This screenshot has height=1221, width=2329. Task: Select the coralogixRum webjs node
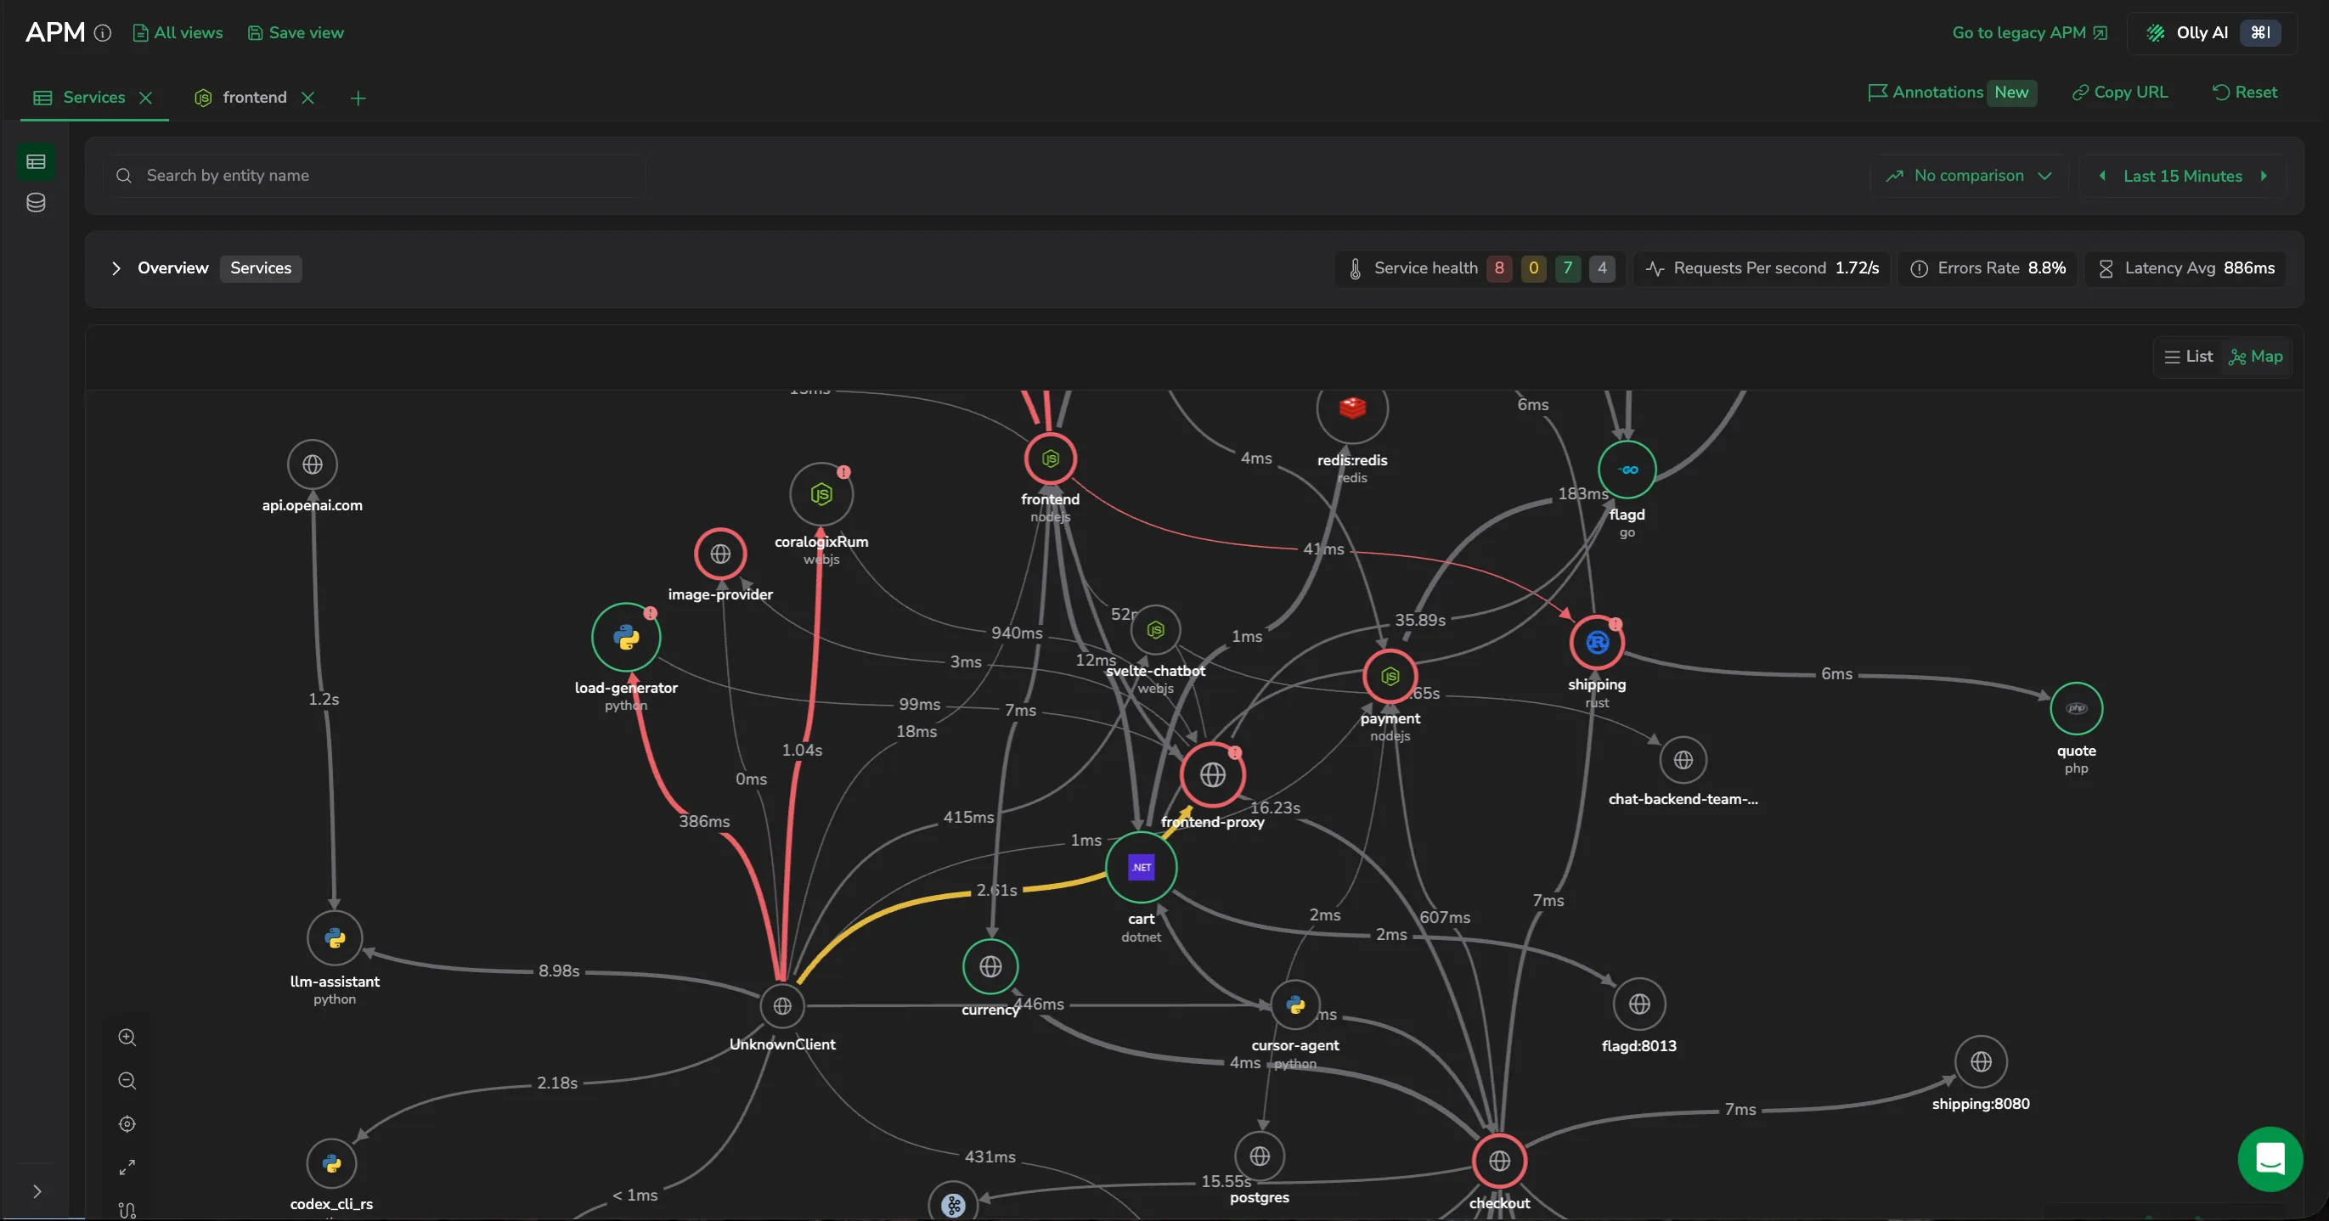(x=821, y=494)
